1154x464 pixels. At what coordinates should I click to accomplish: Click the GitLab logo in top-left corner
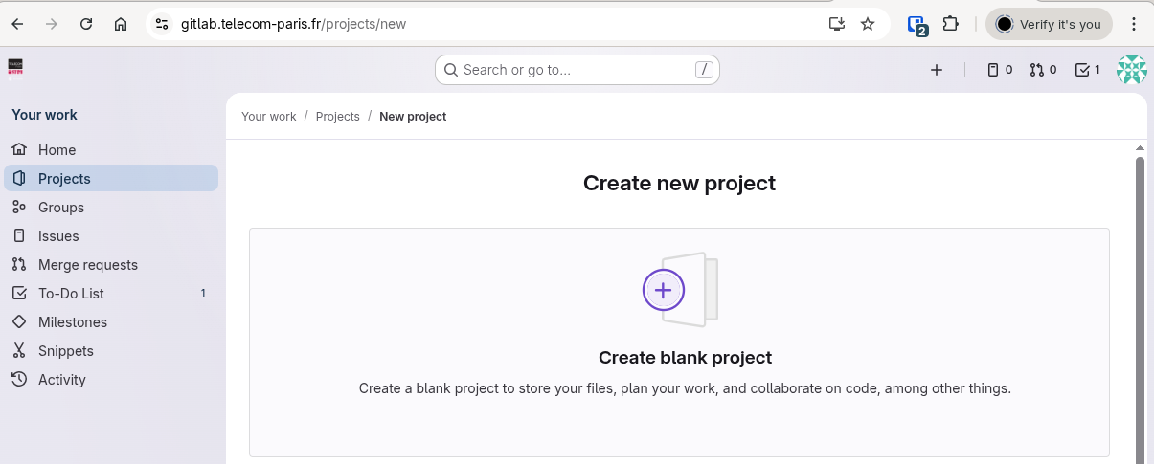[x=15, y=67]
